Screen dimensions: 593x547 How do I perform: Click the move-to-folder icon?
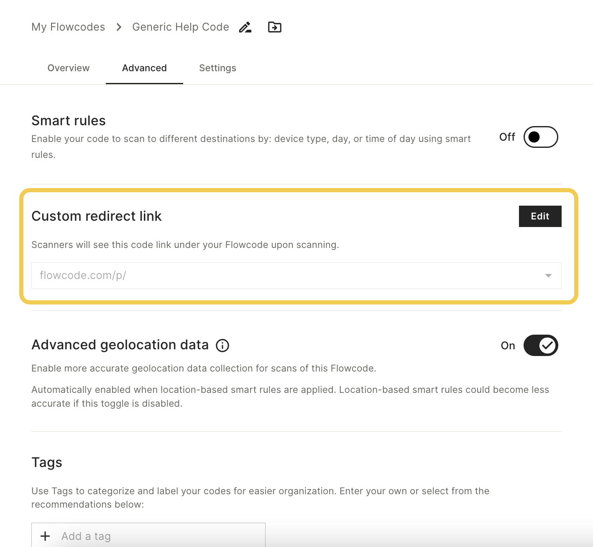pos(274,27)
